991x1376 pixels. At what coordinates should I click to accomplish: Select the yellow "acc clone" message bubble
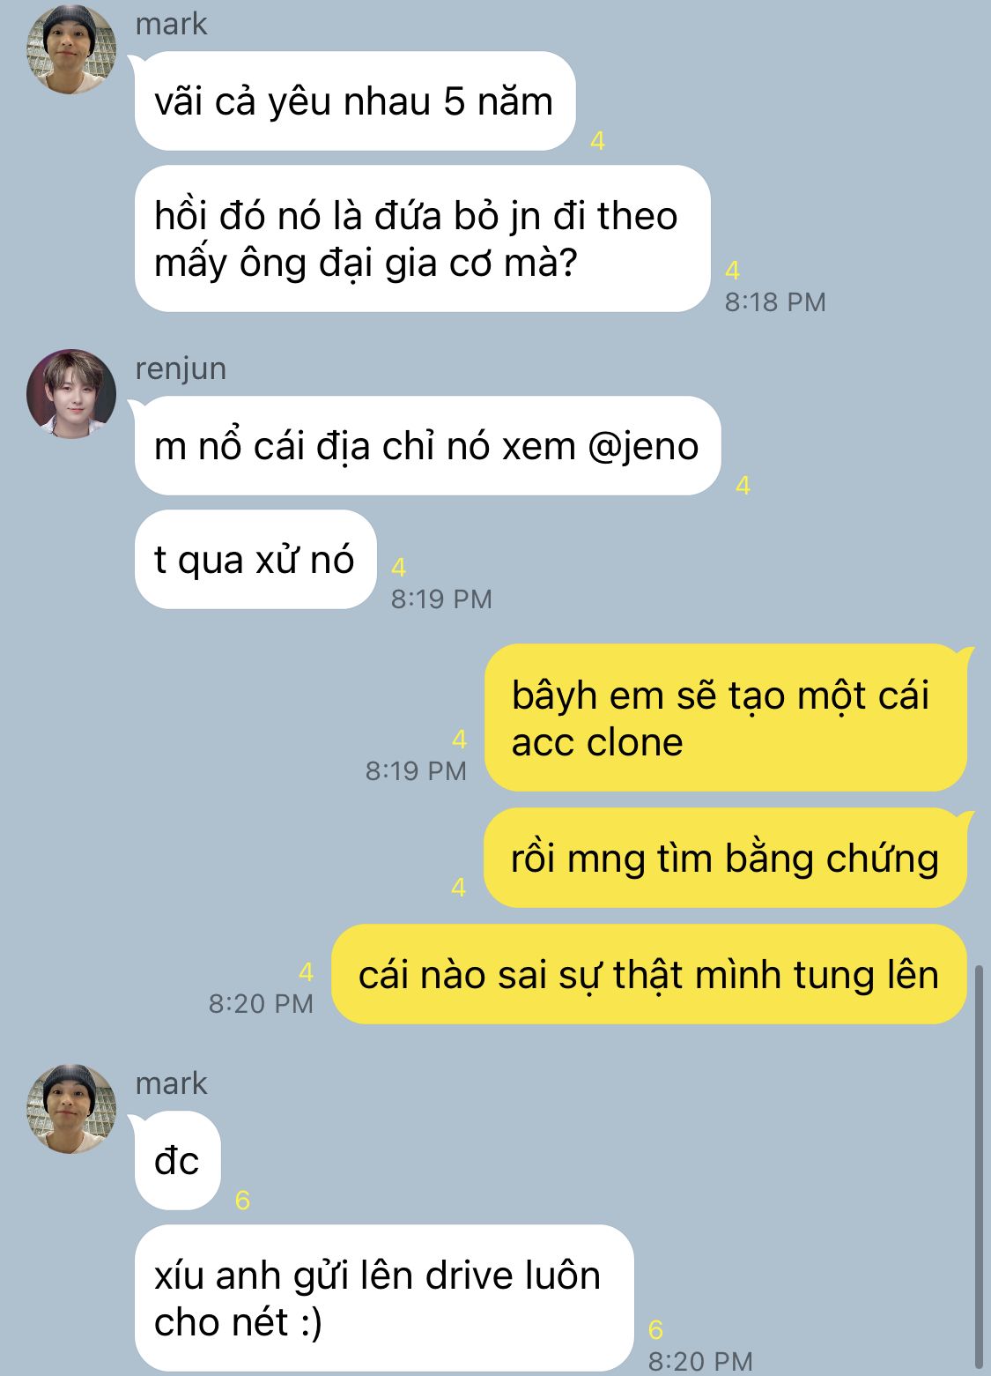[x=725, y=718]
